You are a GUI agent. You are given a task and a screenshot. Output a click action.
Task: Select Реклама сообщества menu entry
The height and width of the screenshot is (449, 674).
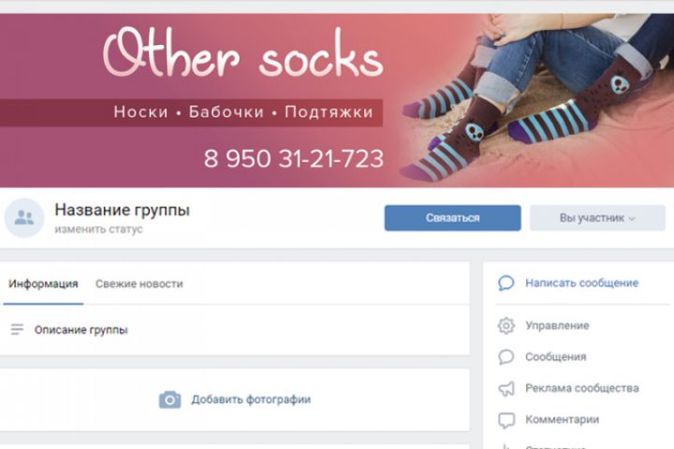(x=582, y=388)
